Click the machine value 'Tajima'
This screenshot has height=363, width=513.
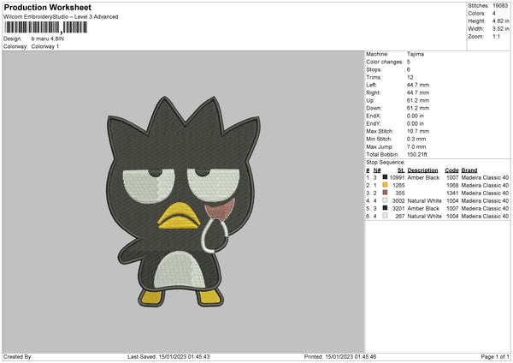point(416,54)
